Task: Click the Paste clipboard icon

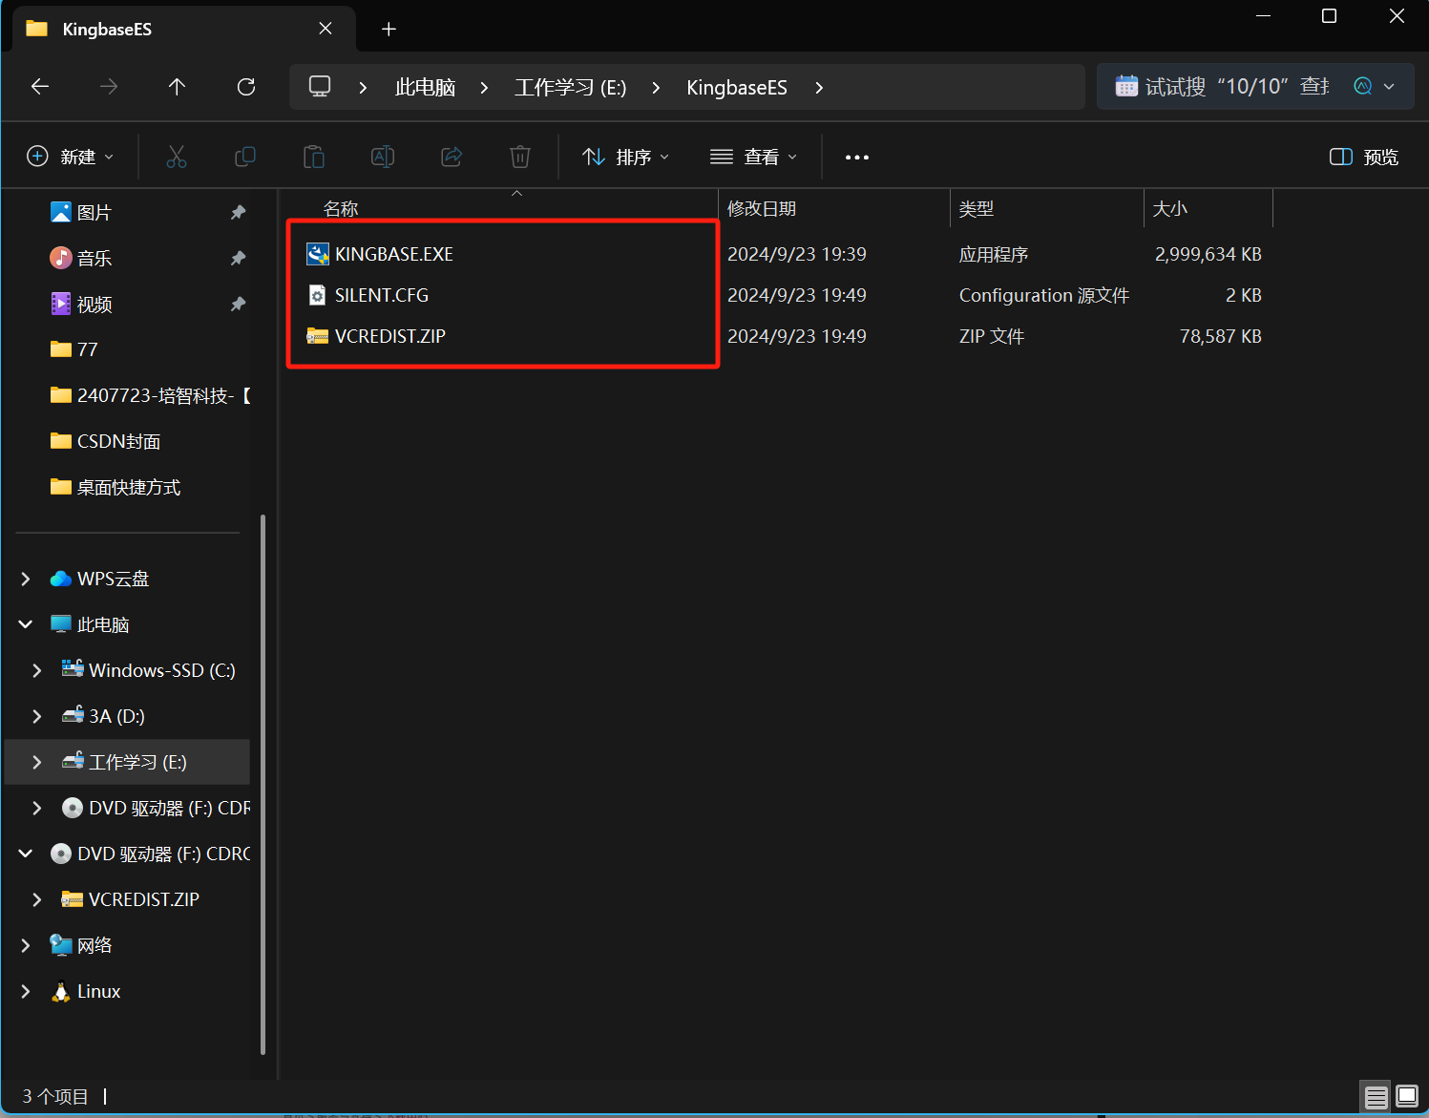Action: pyautogui.click(x=314, y=157)
